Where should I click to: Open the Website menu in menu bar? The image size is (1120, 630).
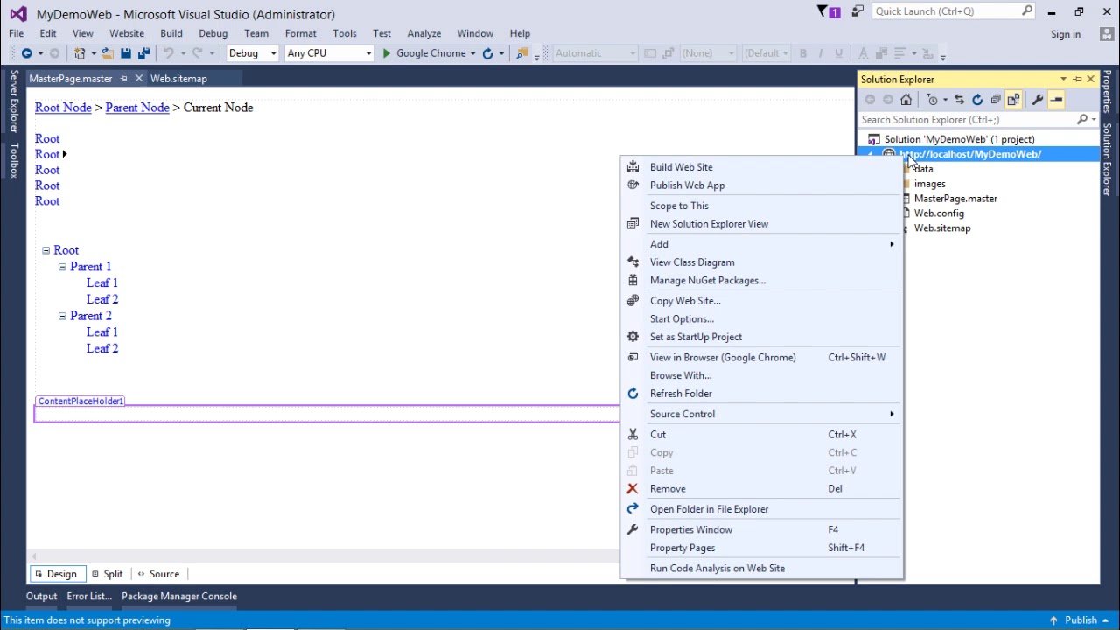tap(127, 33)
